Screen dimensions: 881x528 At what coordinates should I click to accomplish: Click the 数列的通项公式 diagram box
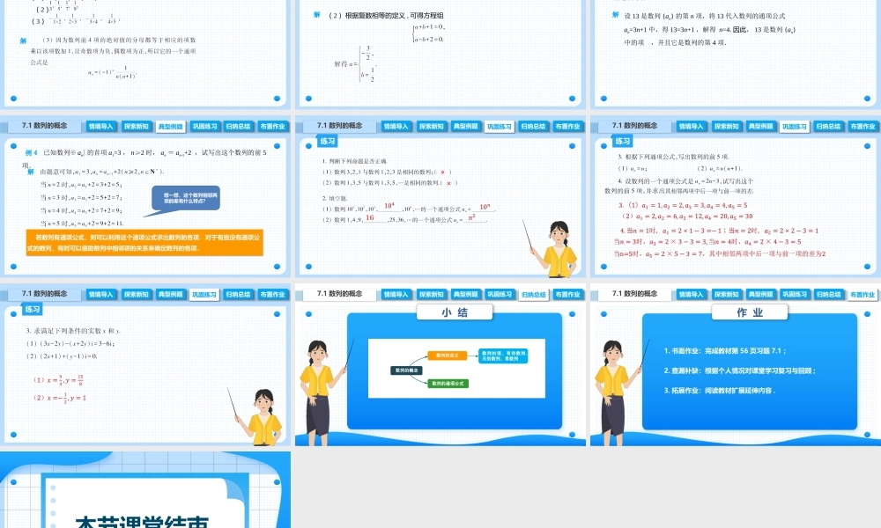click(x=448, y=384)
